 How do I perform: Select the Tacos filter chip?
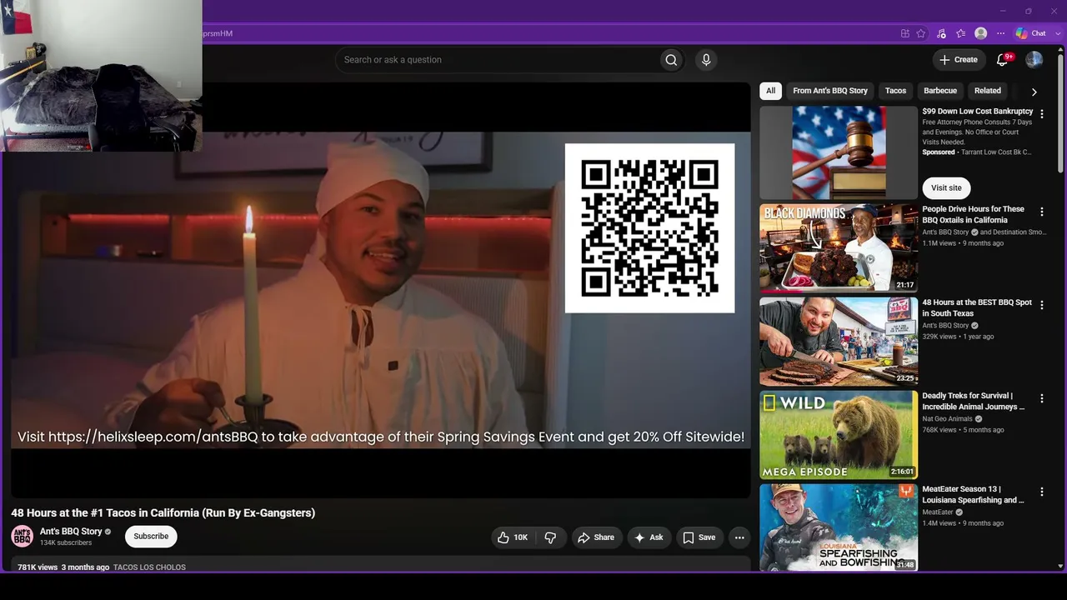pos(895,91)
